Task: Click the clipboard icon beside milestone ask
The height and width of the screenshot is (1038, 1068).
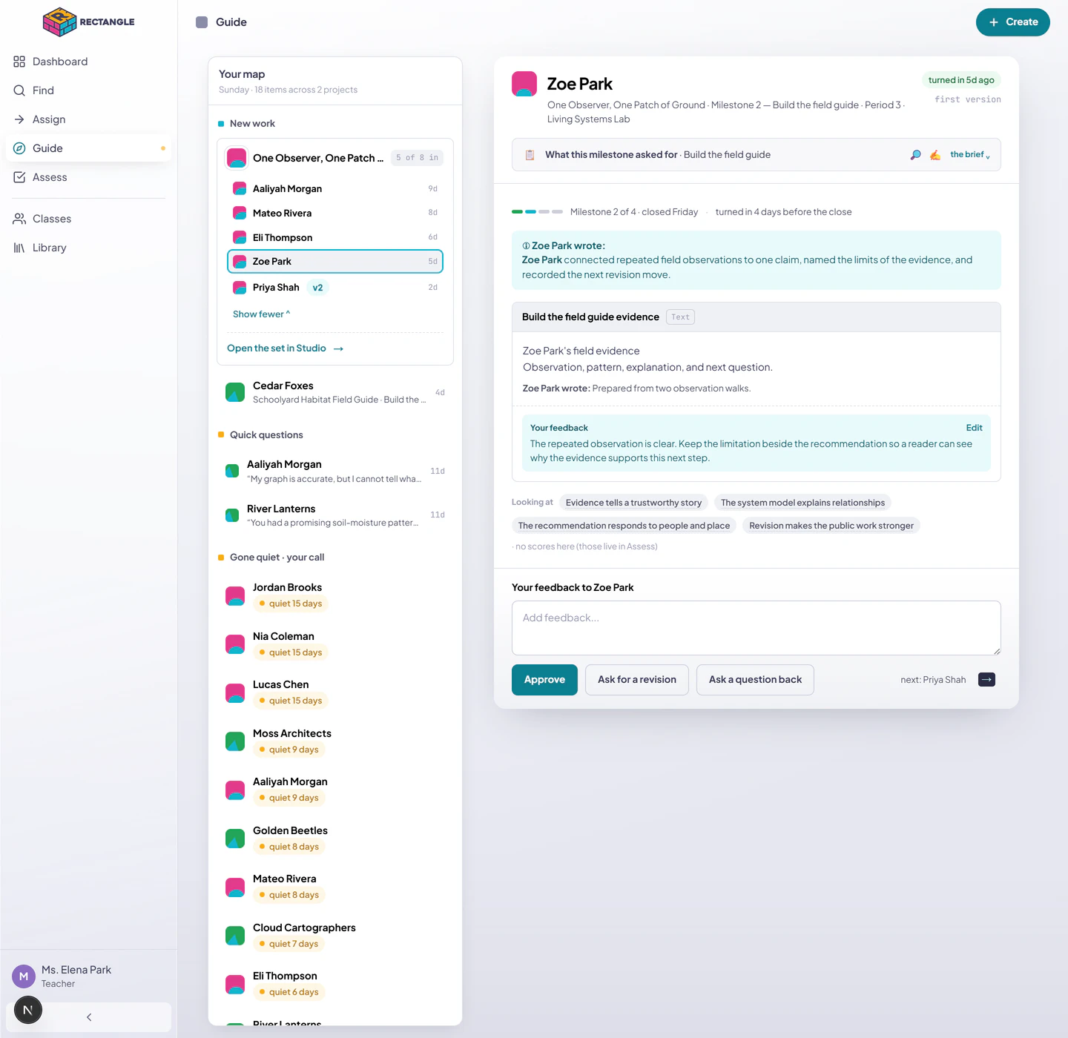Action: (530, 155)
